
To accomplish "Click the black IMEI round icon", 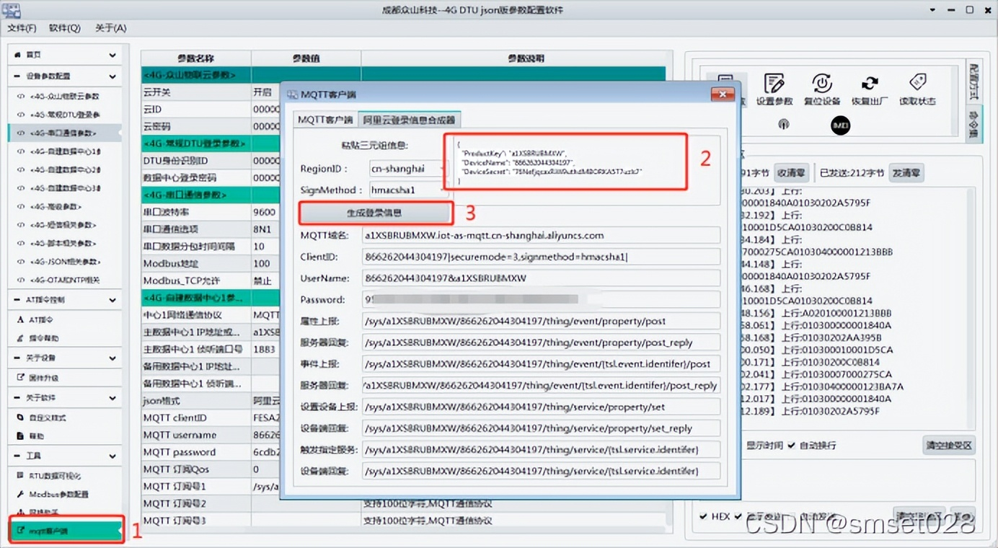I will 841,125.
